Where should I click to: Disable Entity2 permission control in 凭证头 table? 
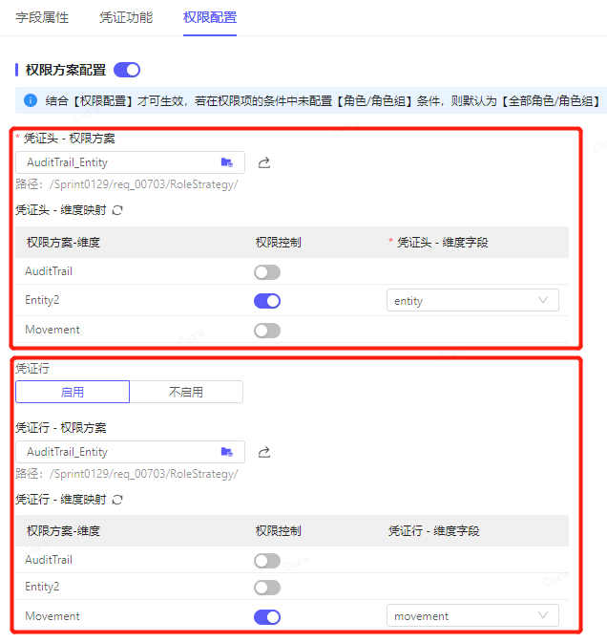point(267,301)
